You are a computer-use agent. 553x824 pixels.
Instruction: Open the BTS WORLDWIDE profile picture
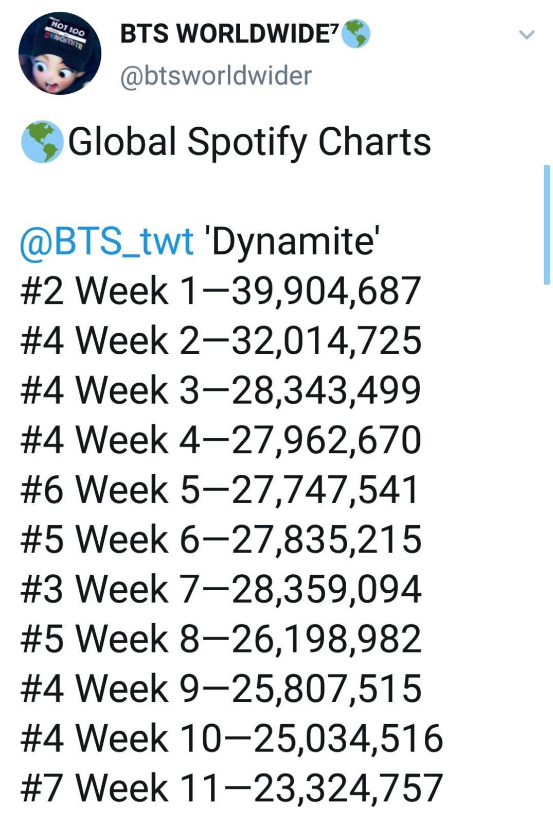point(60,54)
